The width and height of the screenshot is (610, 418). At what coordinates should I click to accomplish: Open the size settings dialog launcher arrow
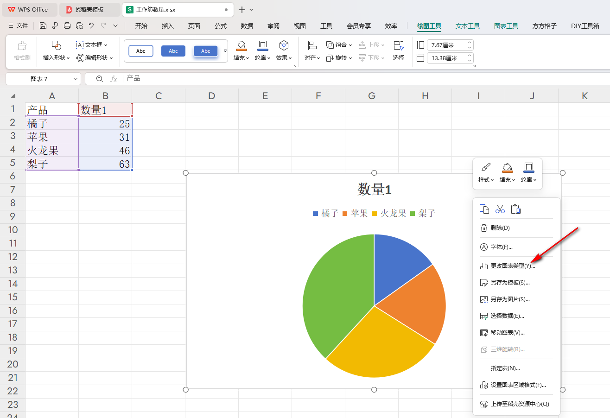click(x=474, y=67)
